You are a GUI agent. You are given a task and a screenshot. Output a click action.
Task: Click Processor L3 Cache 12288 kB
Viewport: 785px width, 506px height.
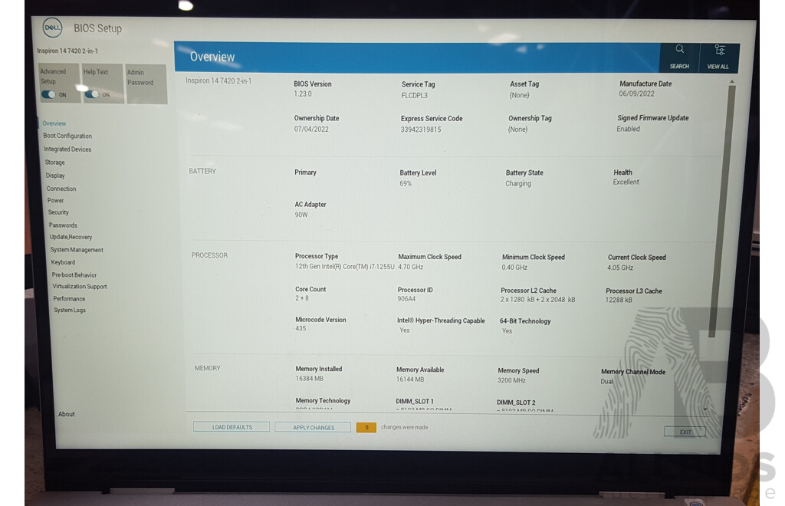[x=619, y=301]
